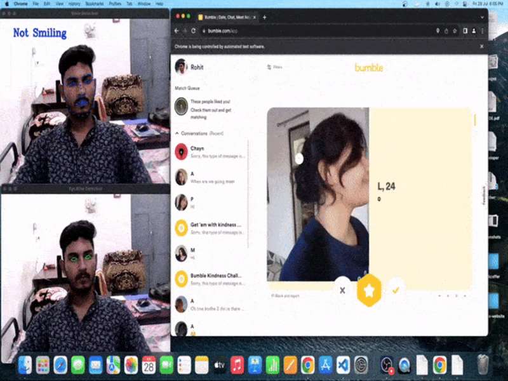Screen dimensions: 508x381
Task: Expand Chrome tab search chevron
Action: [x=482, y=17]
